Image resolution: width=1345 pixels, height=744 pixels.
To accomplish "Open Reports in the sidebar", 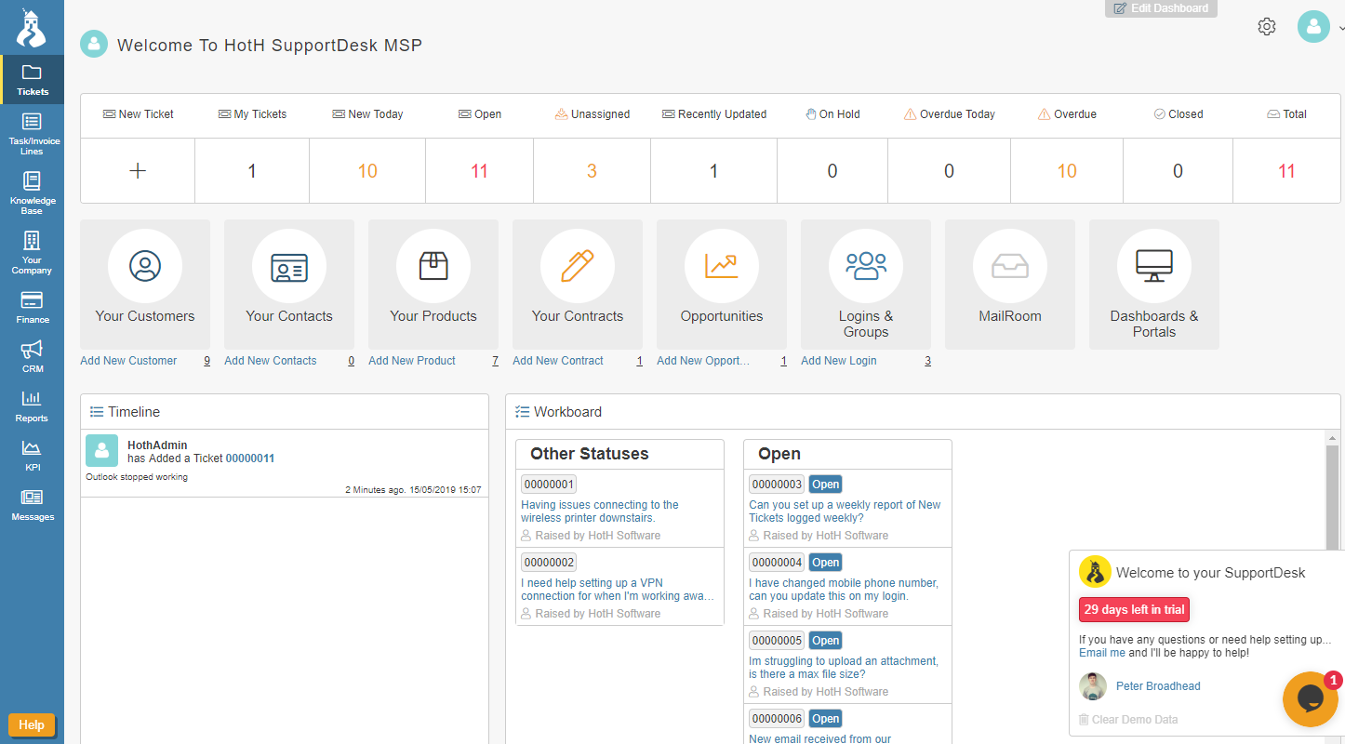I will (x=32, y=405).
